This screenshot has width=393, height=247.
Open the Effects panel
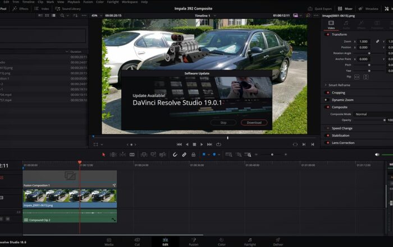pyautogui.click(x=20, y=9)
